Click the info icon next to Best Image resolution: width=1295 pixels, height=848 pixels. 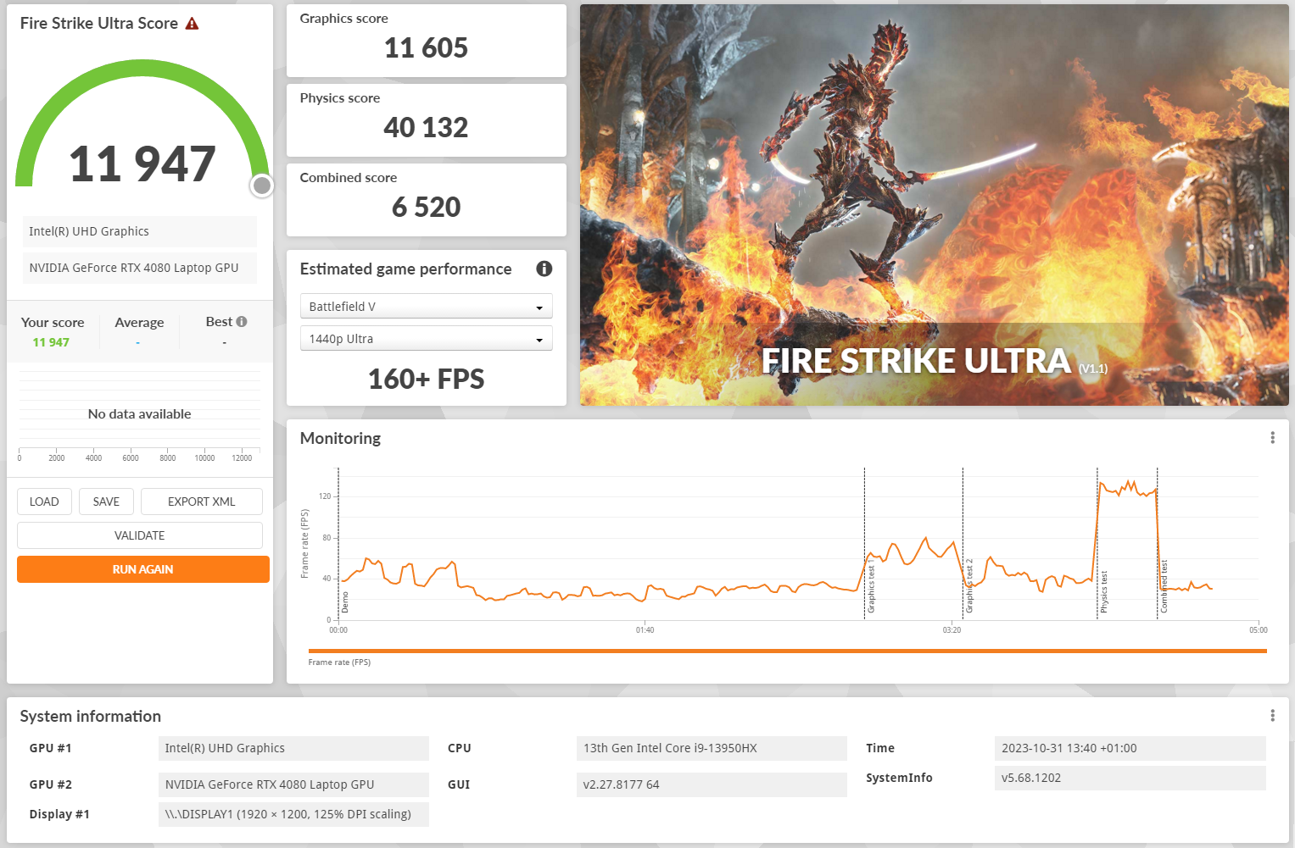(242, 320)
